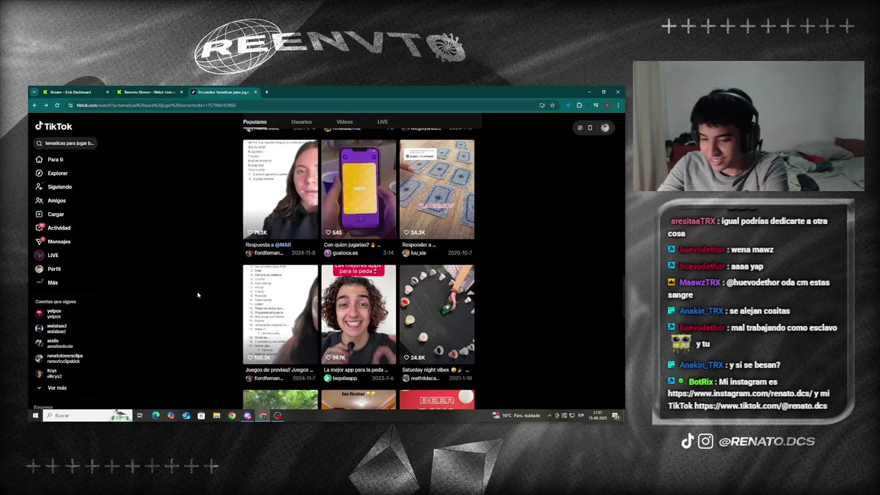Viewport: 880px width, 495px height.
Task: Click phone icon in TikTok top-right pill
Action: coord(590,127)
